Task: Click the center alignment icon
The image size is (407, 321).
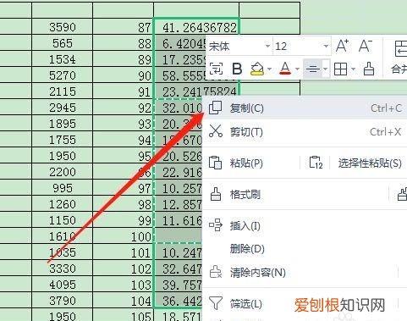Action: (312, 69)
